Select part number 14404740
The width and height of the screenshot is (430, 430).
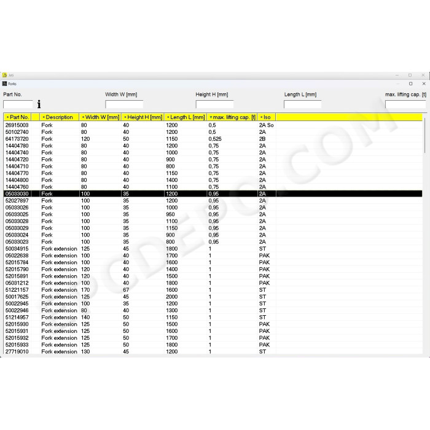tap(17, 152)
